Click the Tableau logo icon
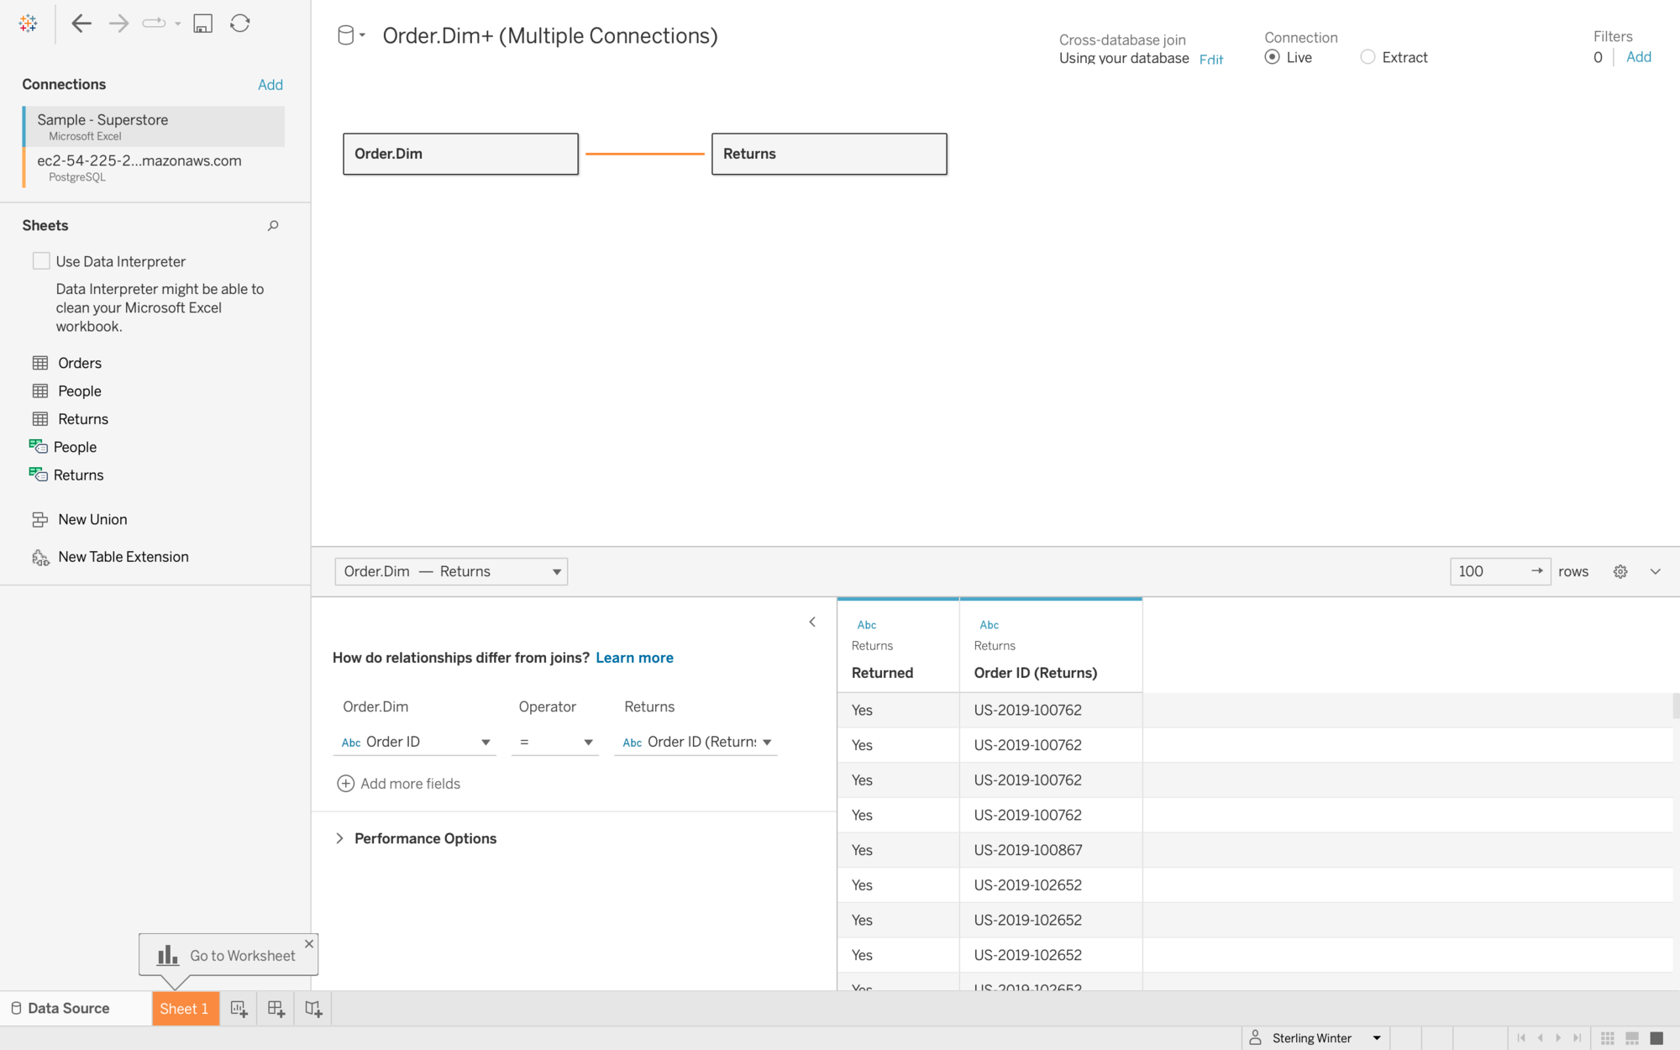The height and width of the screenshot is (1050, 1680). [x=28, y=24]
